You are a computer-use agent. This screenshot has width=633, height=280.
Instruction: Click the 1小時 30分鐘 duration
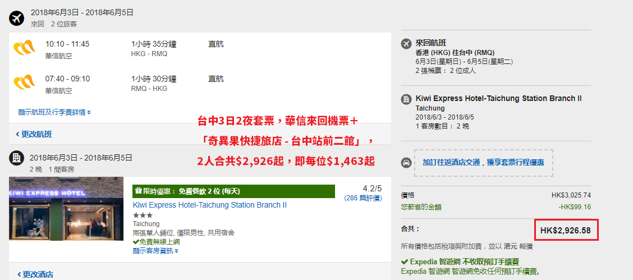[154, 79]
